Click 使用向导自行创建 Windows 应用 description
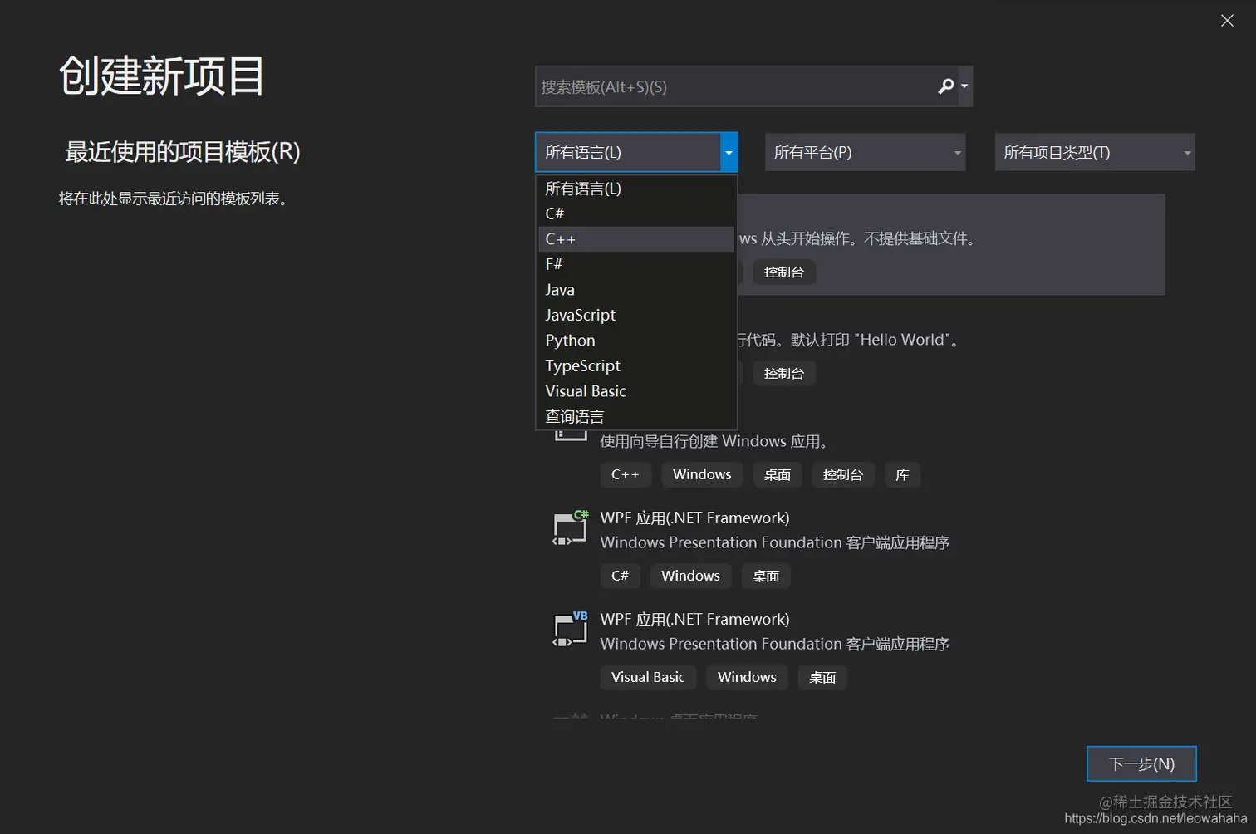 point(714,441)
